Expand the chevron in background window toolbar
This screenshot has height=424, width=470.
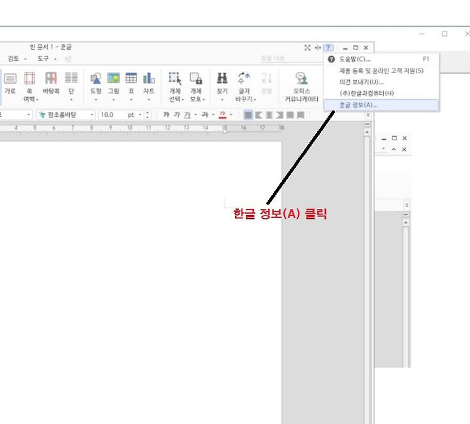pos(407,205)
